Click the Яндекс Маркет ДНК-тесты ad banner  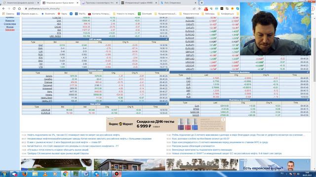[x=166, y=124]
